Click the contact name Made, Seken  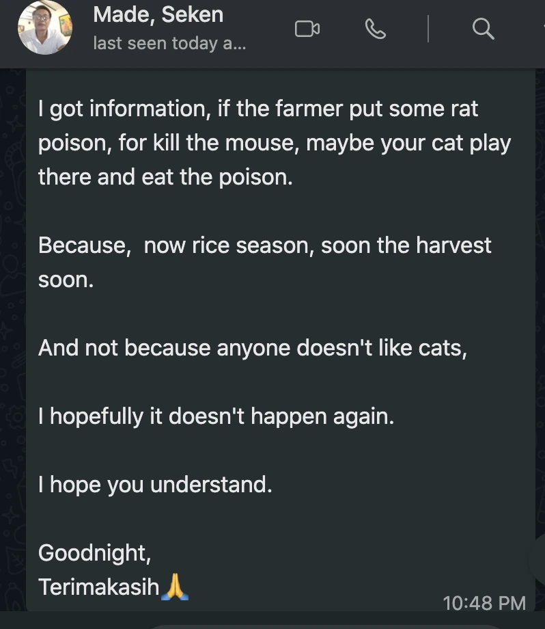point(158,14)
